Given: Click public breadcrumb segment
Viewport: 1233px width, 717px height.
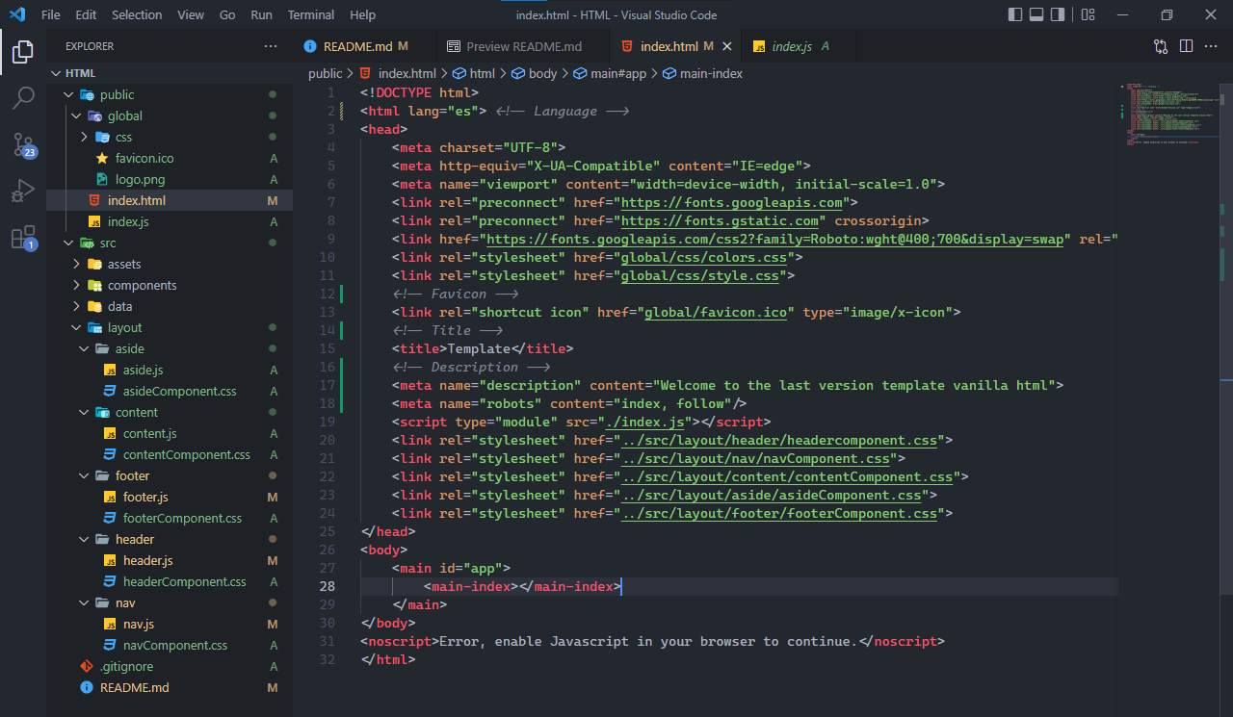Looking at the screenshot, I should (x=325, y=73).
